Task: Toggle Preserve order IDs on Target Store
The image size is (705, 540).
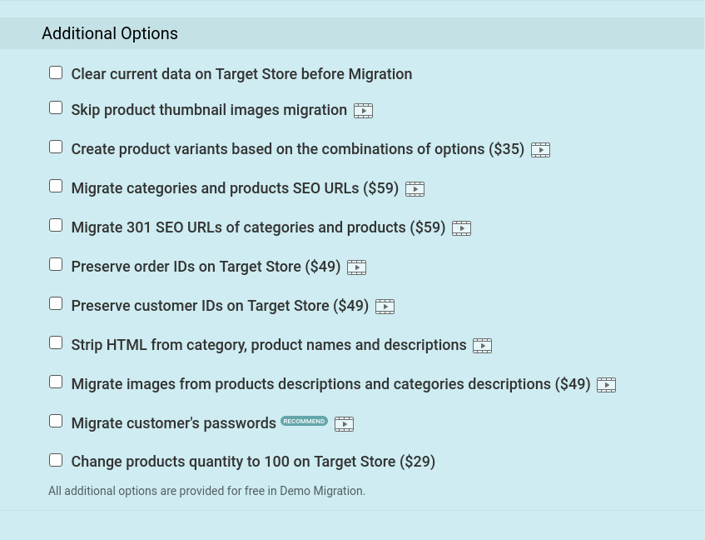Action: pos(56,265)
